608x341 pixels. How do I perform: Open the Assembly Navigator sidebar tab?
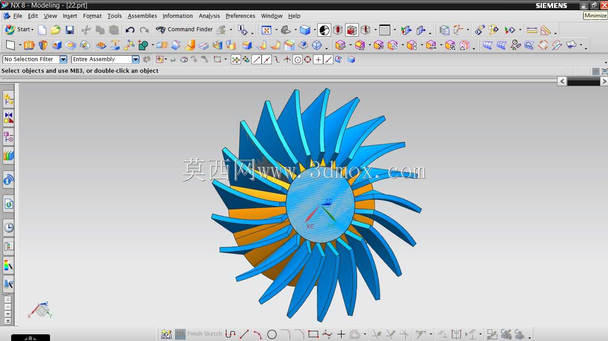(x=8, y=99)
